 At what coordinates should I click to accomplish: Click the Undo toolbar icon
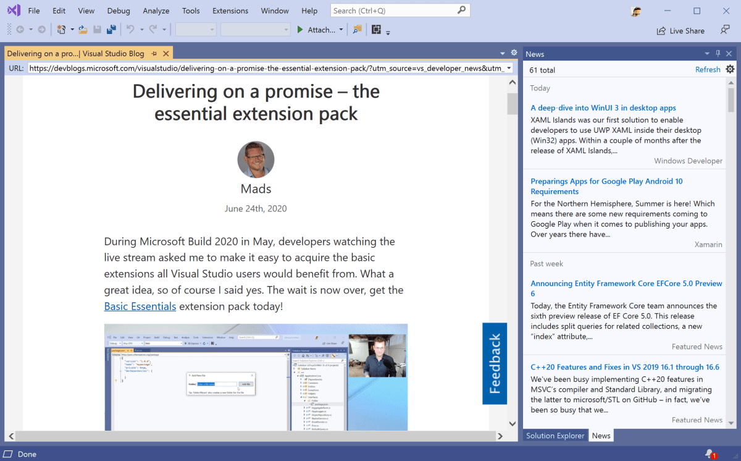pos(130,30)
